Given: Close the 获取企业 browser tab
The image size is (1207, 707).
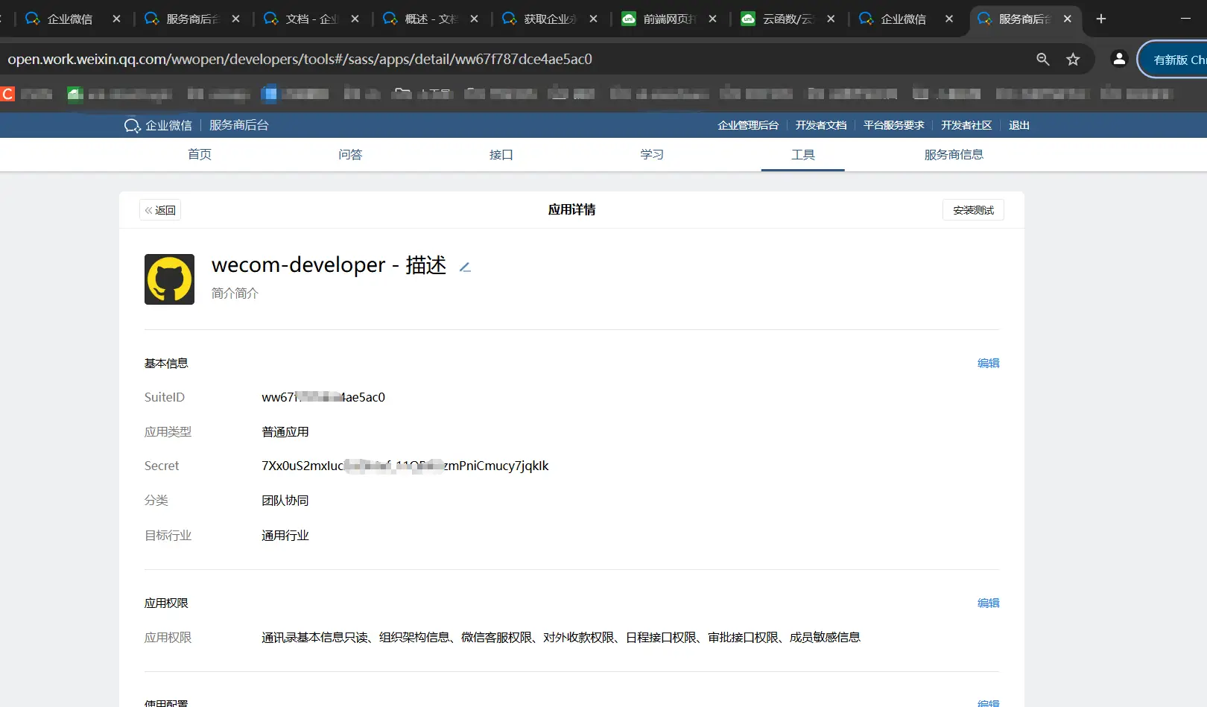Looking at the screenshot, I should (594, 19).
